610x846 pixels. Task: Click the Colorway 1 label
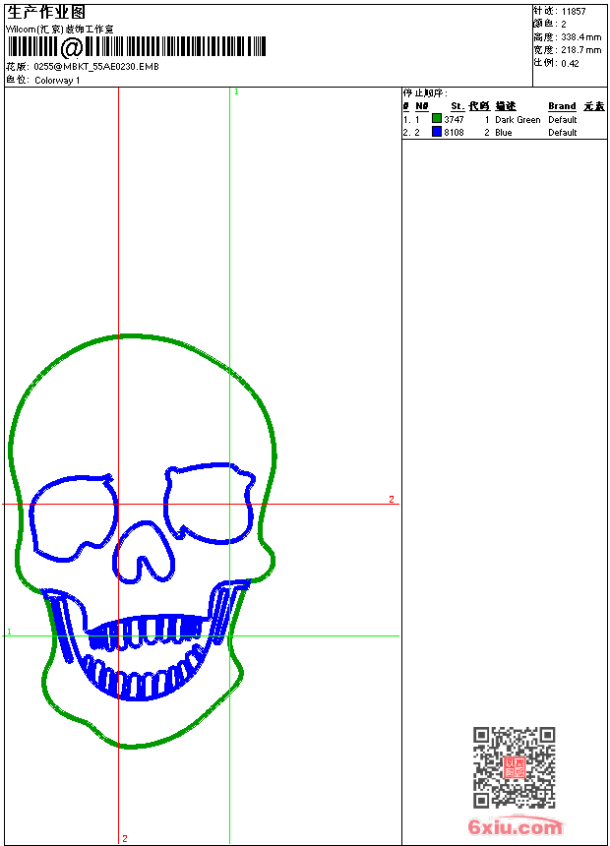[x=57, y=81]
